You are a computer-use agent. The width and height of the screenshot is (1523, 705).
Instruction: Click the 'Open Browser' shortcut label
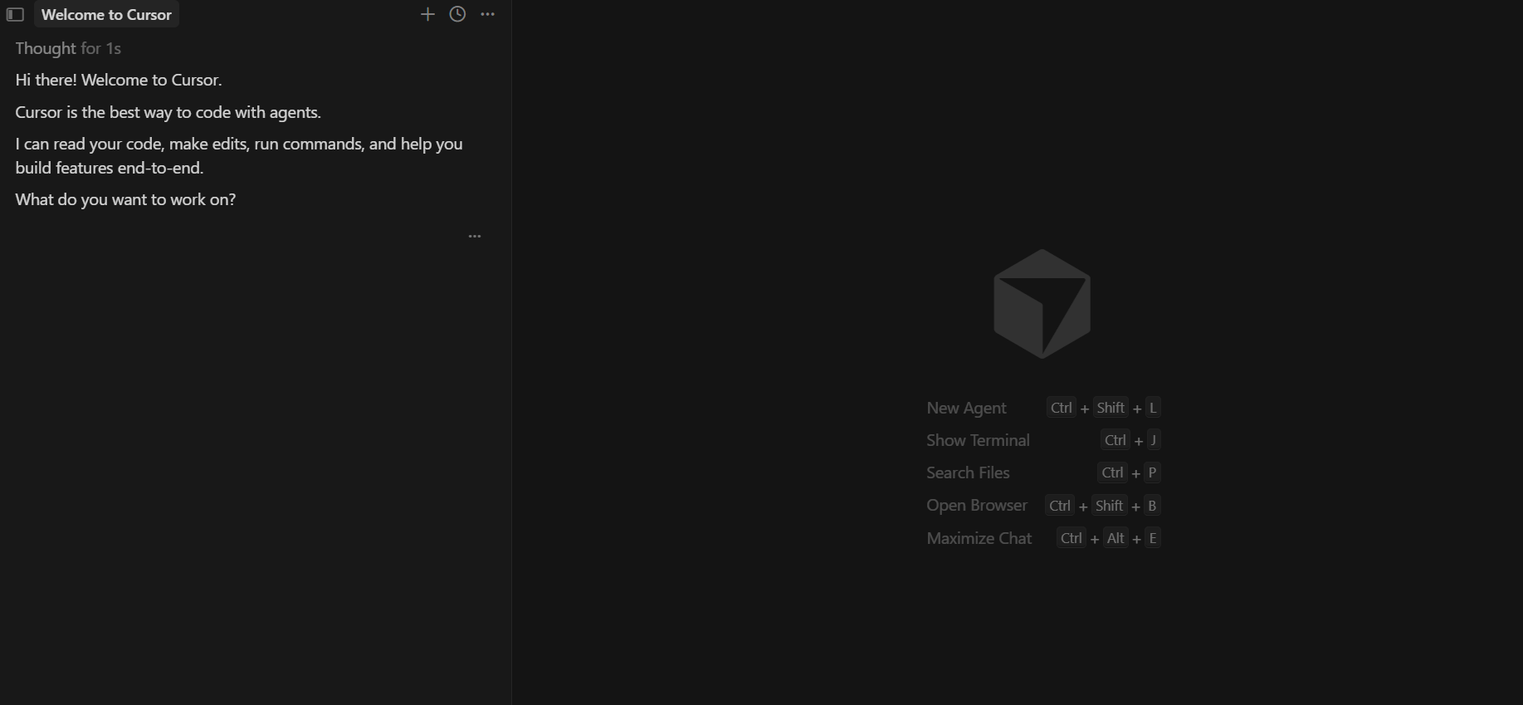pyautogui.click(x=977, y=505)
